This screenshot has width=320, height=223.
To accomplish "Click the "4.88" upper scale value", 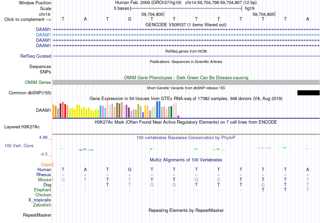I will click(43, 137).
